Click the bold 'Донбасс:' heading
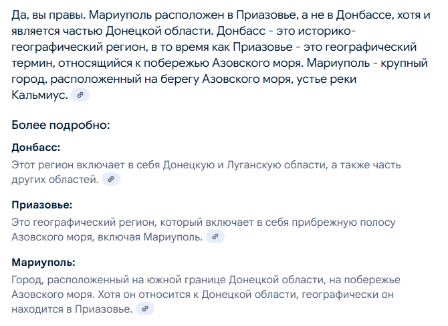 [36, 147]
